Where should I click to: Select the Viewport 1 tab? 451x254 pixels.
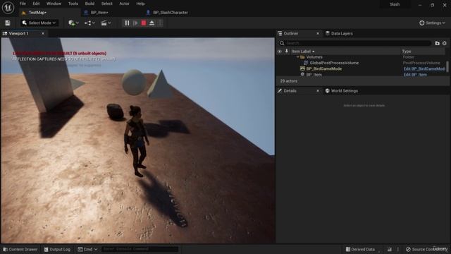[x=19, y=33]
